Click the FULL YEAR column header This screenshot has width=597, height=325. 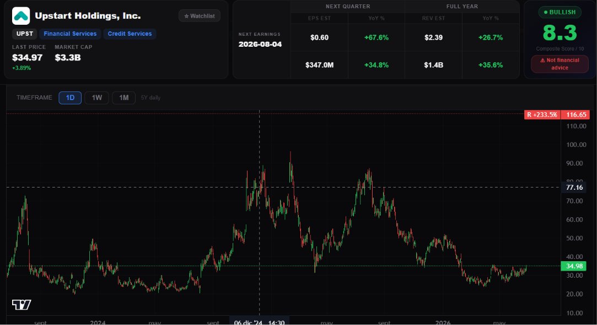click(462, 7)
